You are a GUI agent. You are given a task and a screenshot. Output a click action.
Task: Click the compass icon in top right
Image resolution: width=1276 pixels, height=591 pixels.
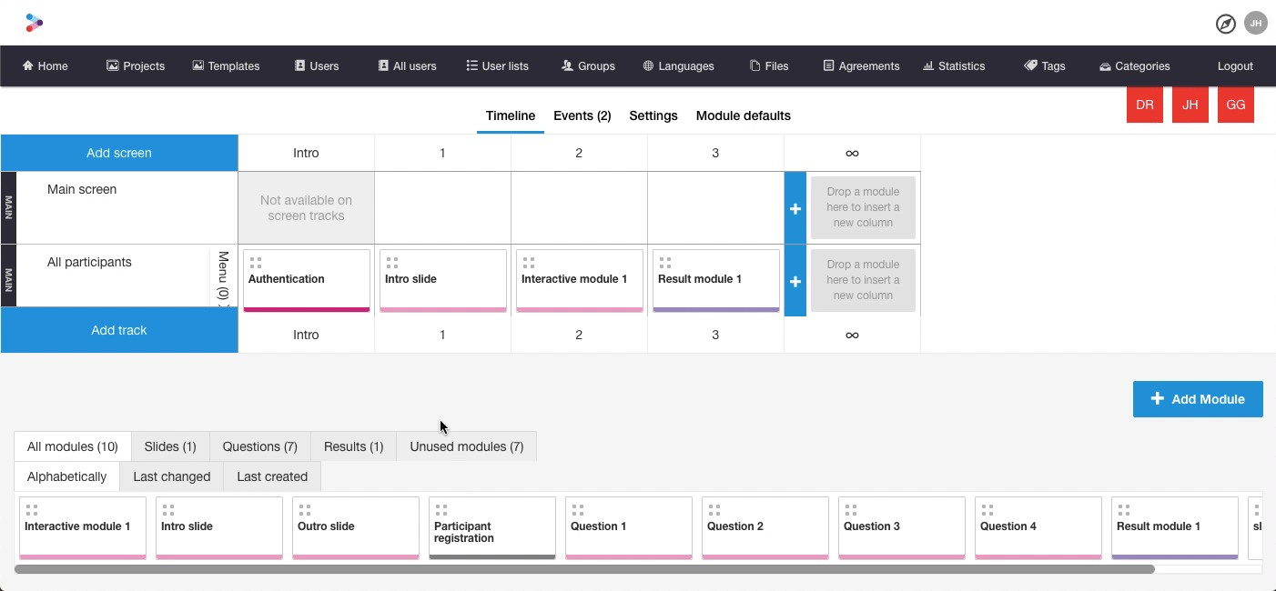(1226, 24)
